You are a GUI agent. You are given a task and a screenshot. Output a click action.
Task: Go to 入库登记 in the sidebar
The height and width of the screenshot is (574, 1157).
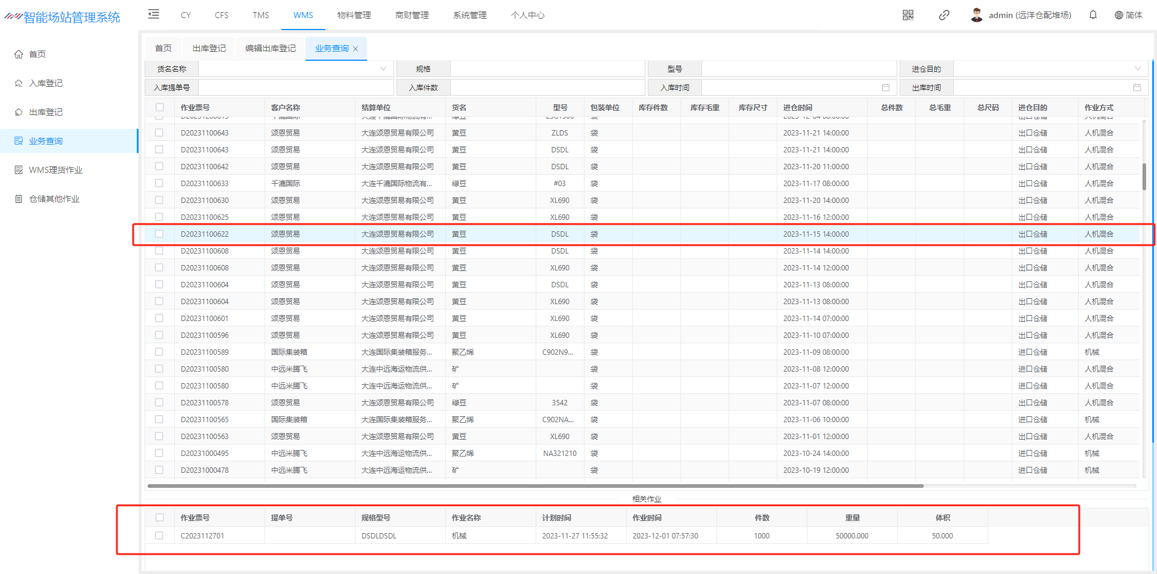pyautogui.click(x=46, y=83)
